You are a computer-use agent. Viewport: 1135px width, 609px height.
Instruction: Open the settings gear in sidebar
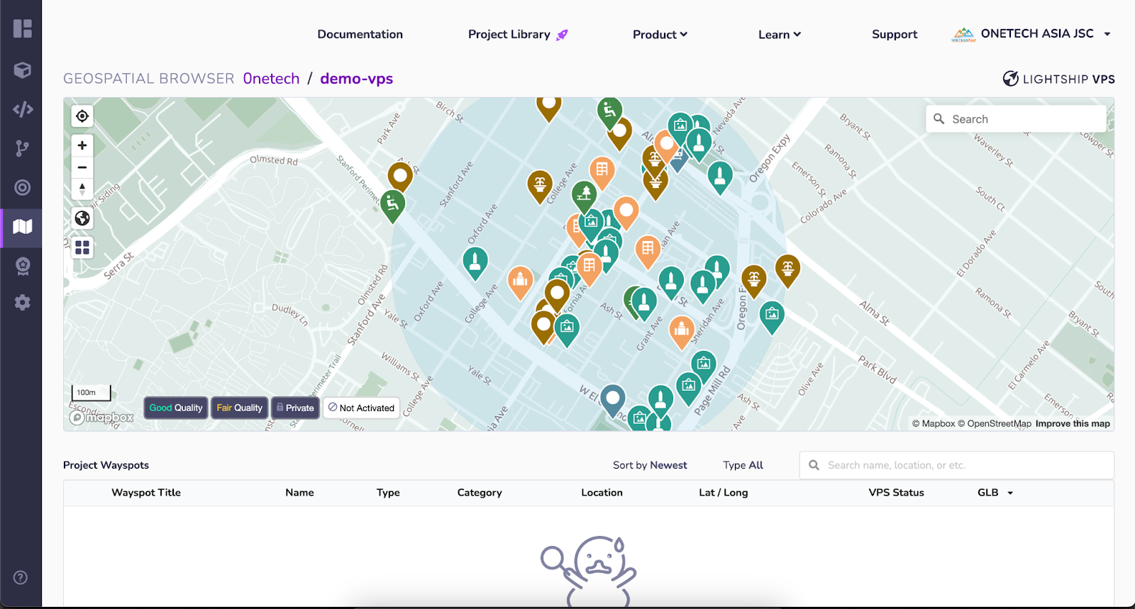[x=23, y=303]
